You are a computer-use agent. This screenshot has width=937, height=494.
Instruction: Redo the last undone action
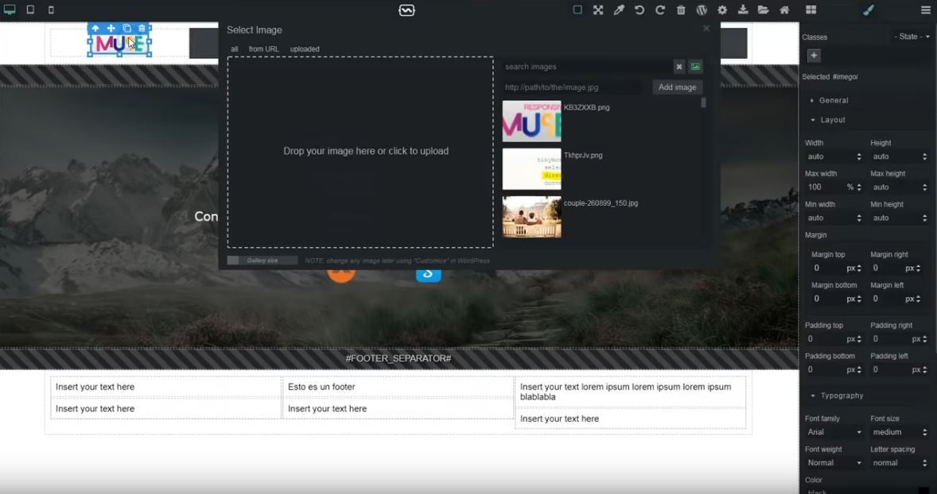[x=660, y=10]
